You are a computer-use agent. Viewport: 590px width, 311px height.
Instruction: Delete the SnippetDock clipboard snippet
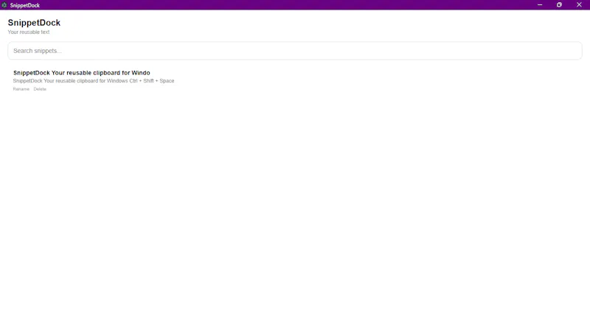[x=40, y=89]
